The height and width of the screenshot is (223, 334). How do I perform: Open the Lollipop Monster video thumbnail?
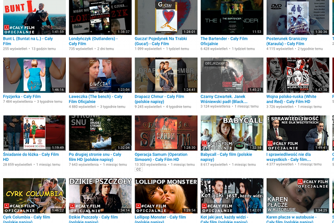click(x=166, y=196)
